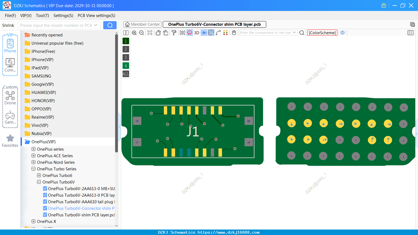418x235 pixels.
Task: Zoom in on the PCB view
Action: [x=134, y=33]
